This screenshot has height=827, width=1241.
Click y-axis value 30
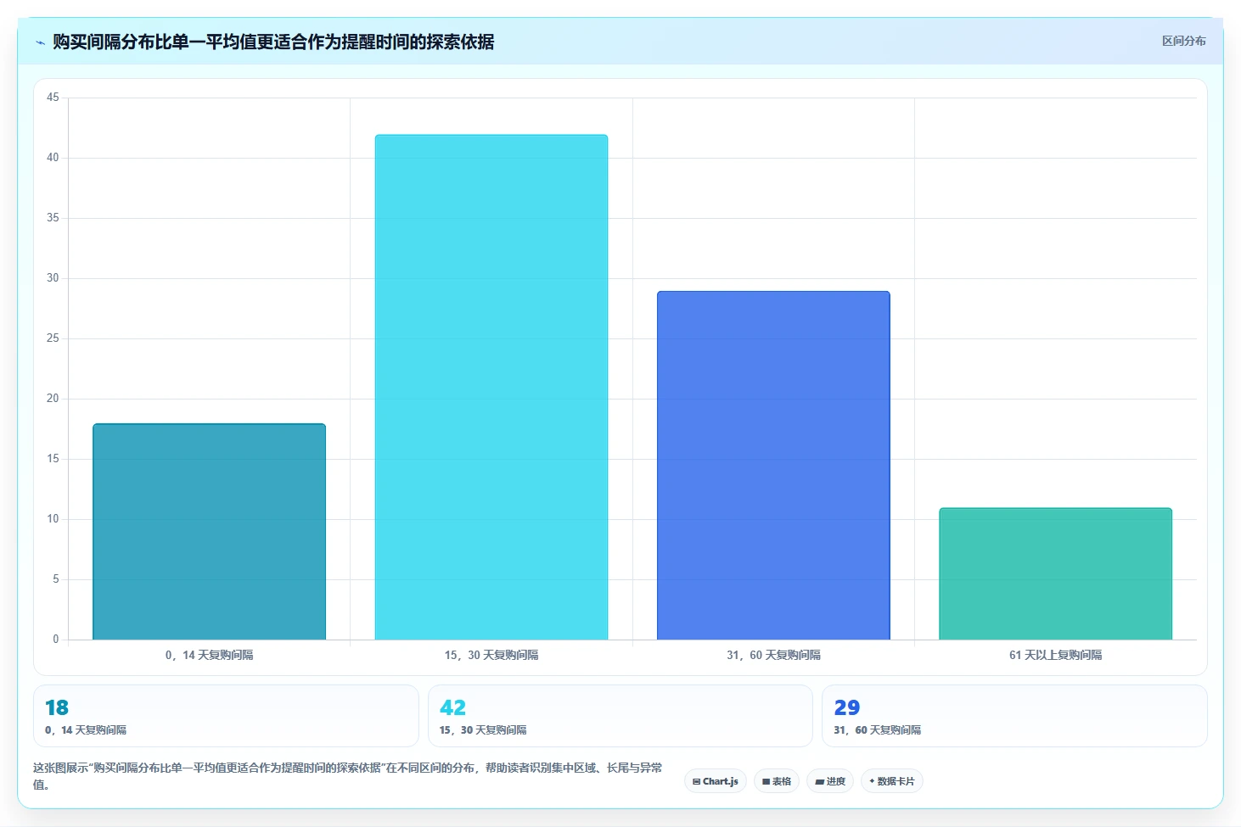53,278
